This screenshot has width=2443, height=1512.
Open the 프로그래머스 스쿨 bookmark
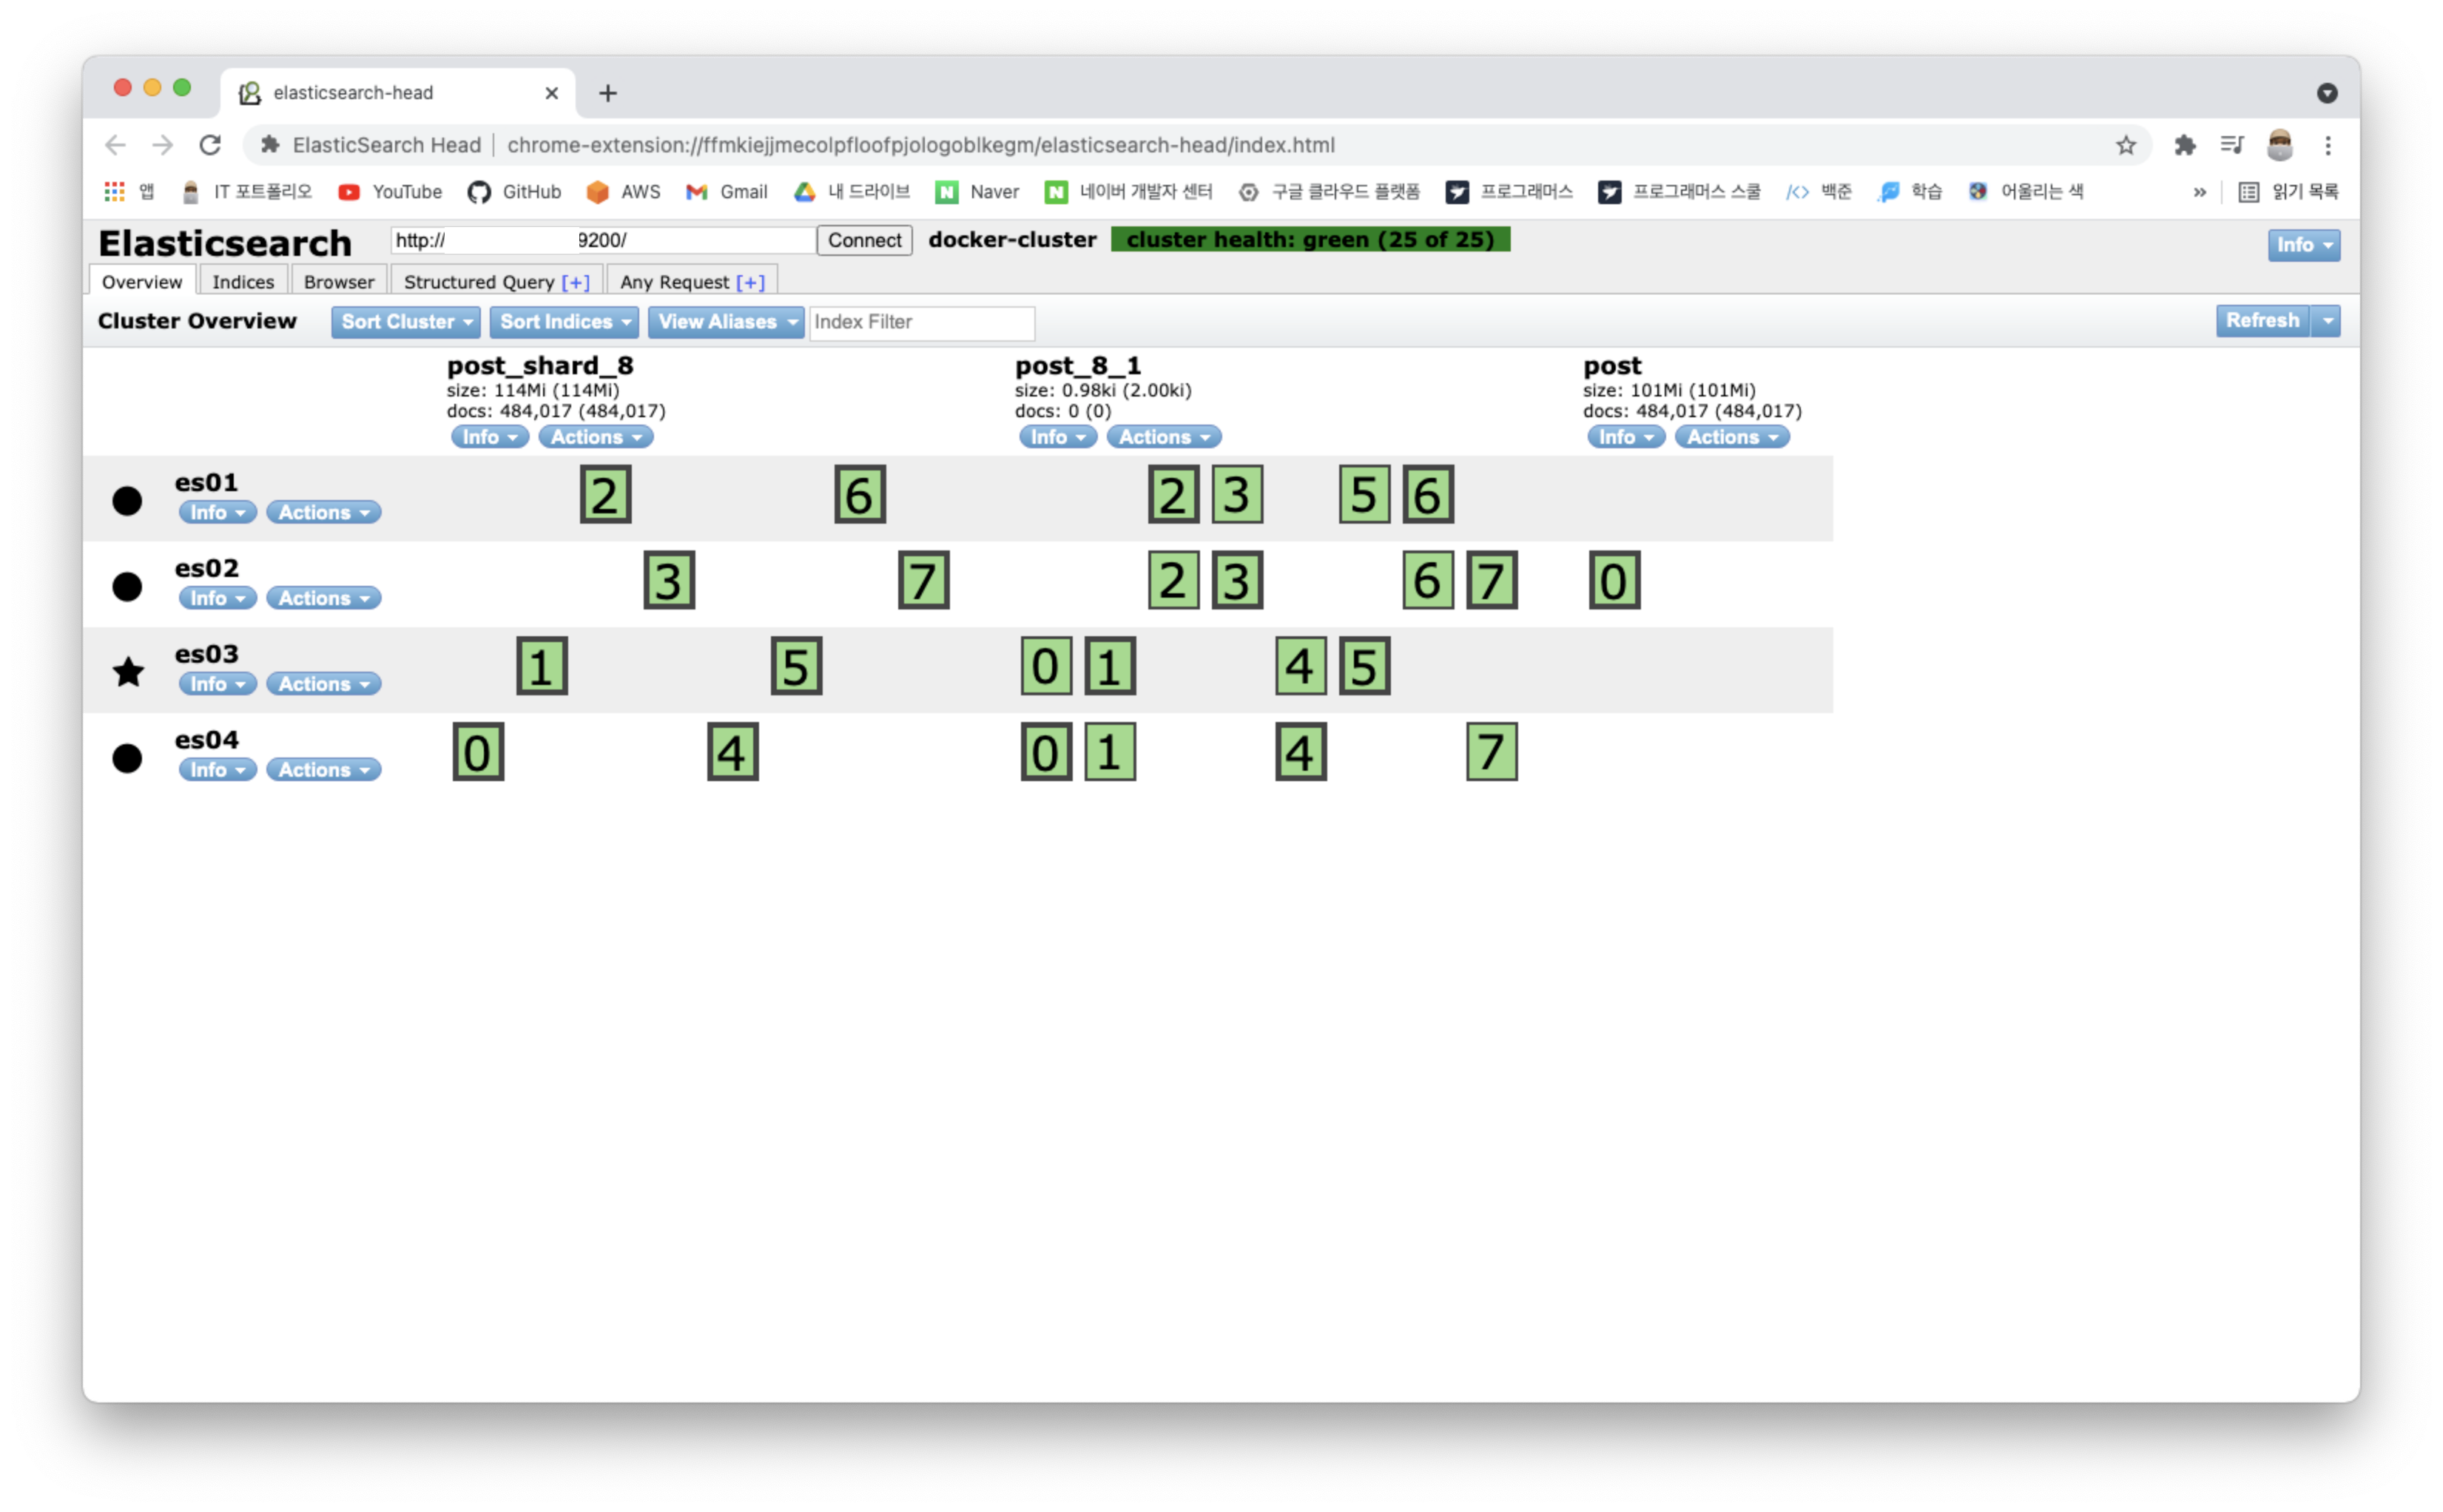click(x=1680, y=191)
